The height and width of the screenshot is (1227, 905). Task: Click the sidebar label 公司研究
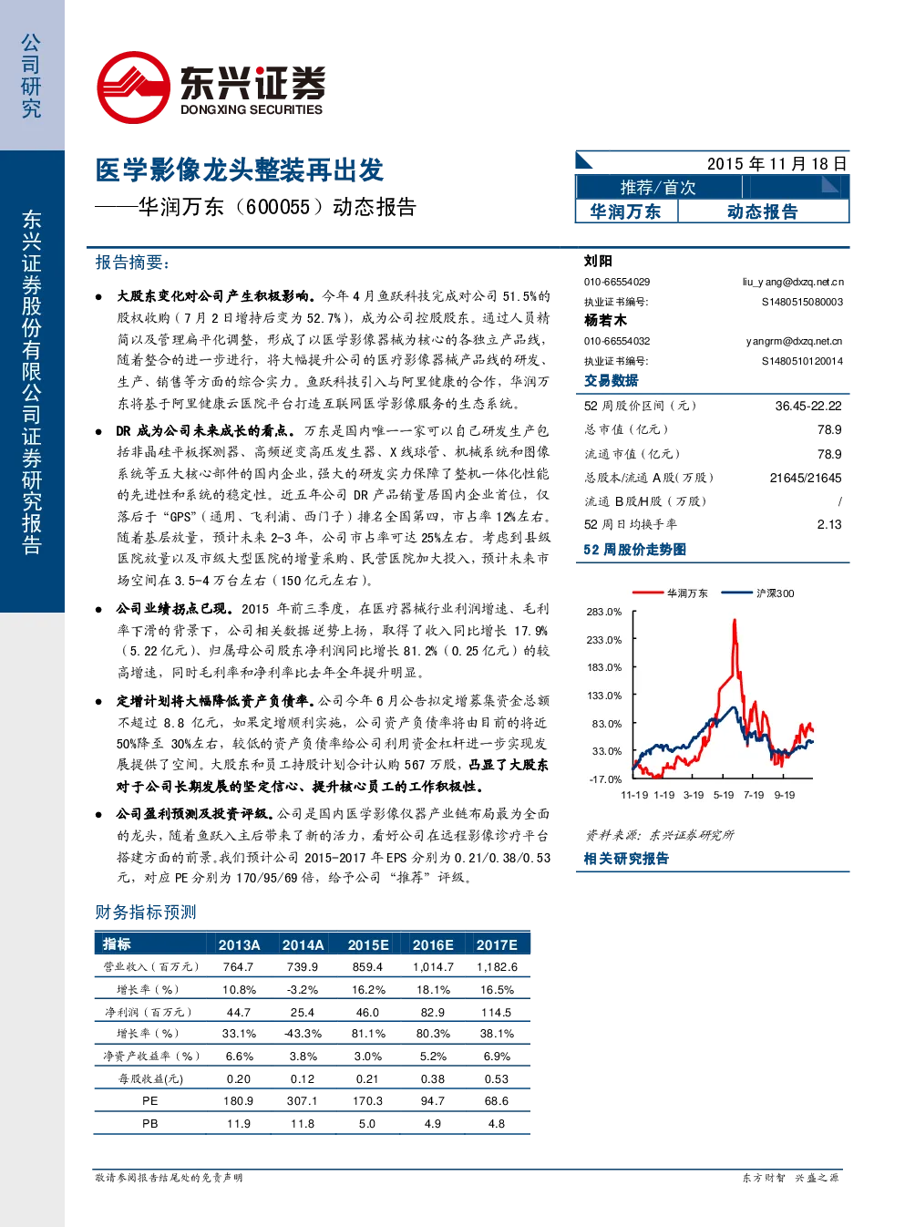pos(32,77)
